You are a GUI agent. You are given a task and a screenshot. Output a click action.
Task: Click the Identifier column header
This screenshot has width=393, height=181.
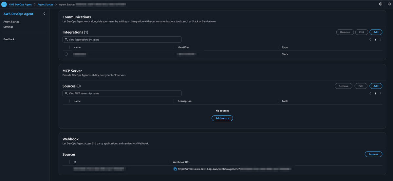(x=183, y=47)
